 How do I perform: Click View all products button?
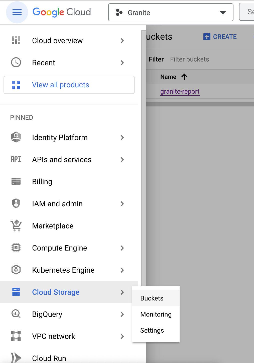point(69,85)
